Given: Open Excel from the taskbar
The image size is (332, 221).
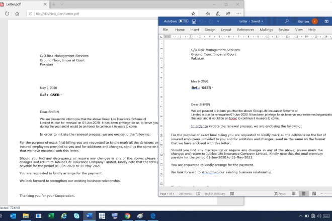Looking at the screenshot, I should [x=51, y=216].
